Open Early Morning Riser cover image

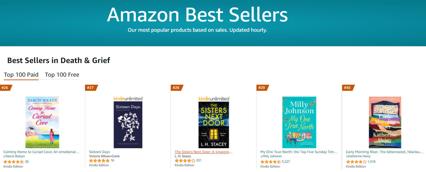(385, 122)
